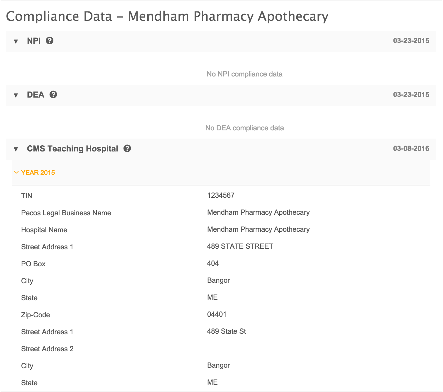Open CMS Teaching Hospital help icon
443x392 pixels.
(x=127, y=149)
